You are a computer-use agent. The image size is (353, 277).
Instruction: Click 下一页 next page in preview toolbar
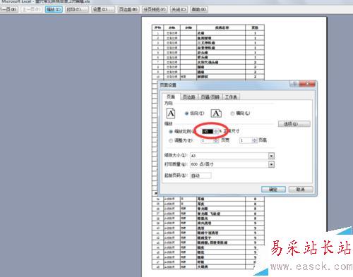pyautogui.click(x=8, y=9)
